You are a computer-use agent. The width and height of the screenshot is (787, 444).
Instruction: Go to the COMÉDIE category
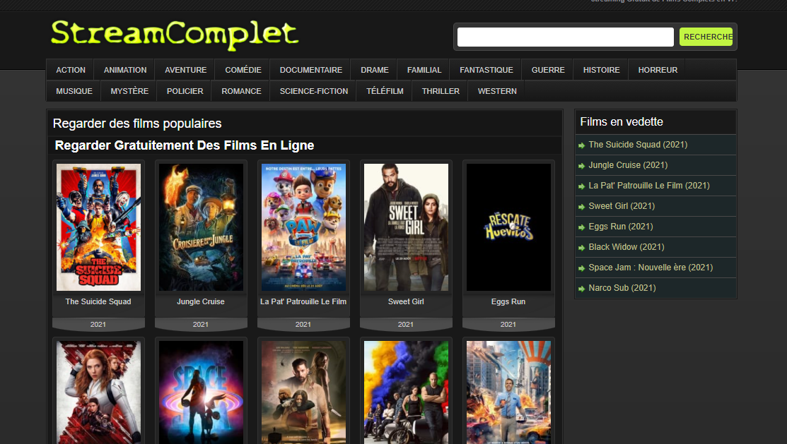243,70
